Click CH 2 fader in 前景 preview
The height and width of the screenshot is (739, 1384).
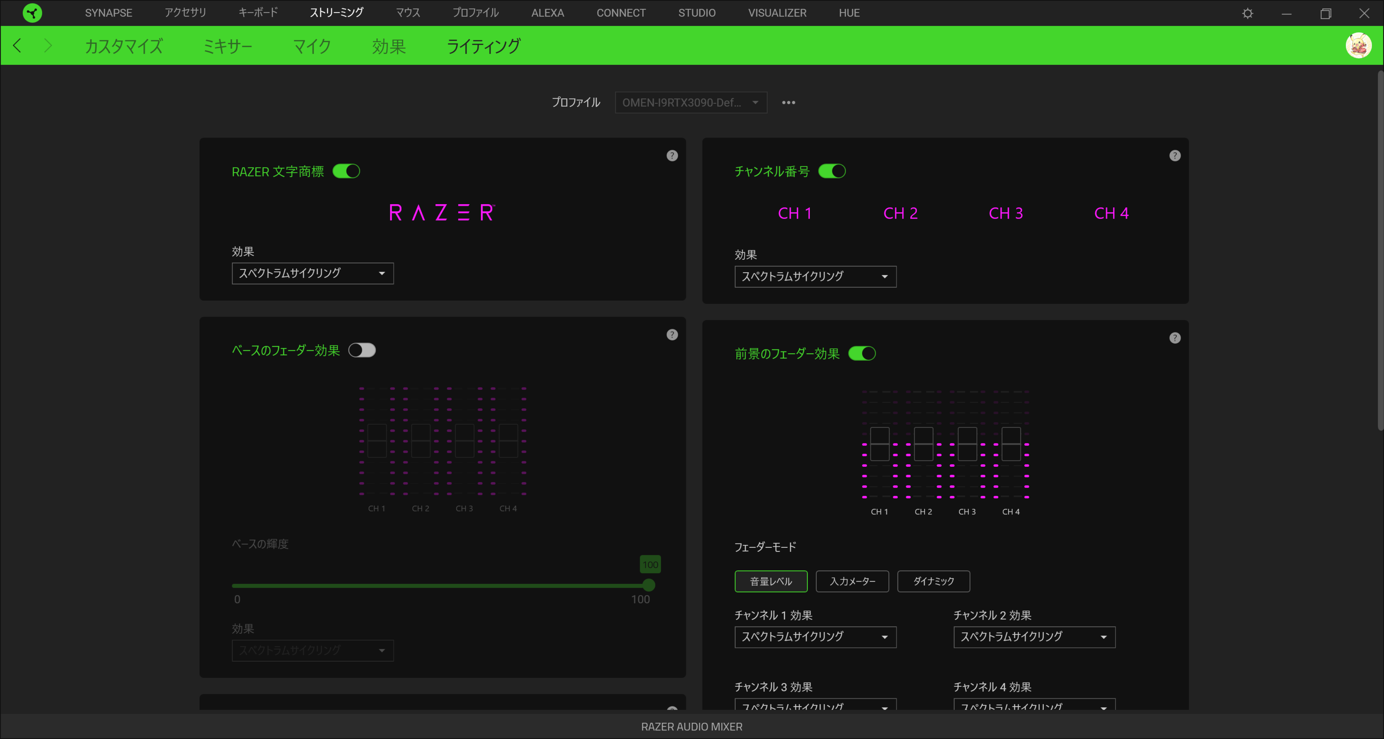click(923, 444)
